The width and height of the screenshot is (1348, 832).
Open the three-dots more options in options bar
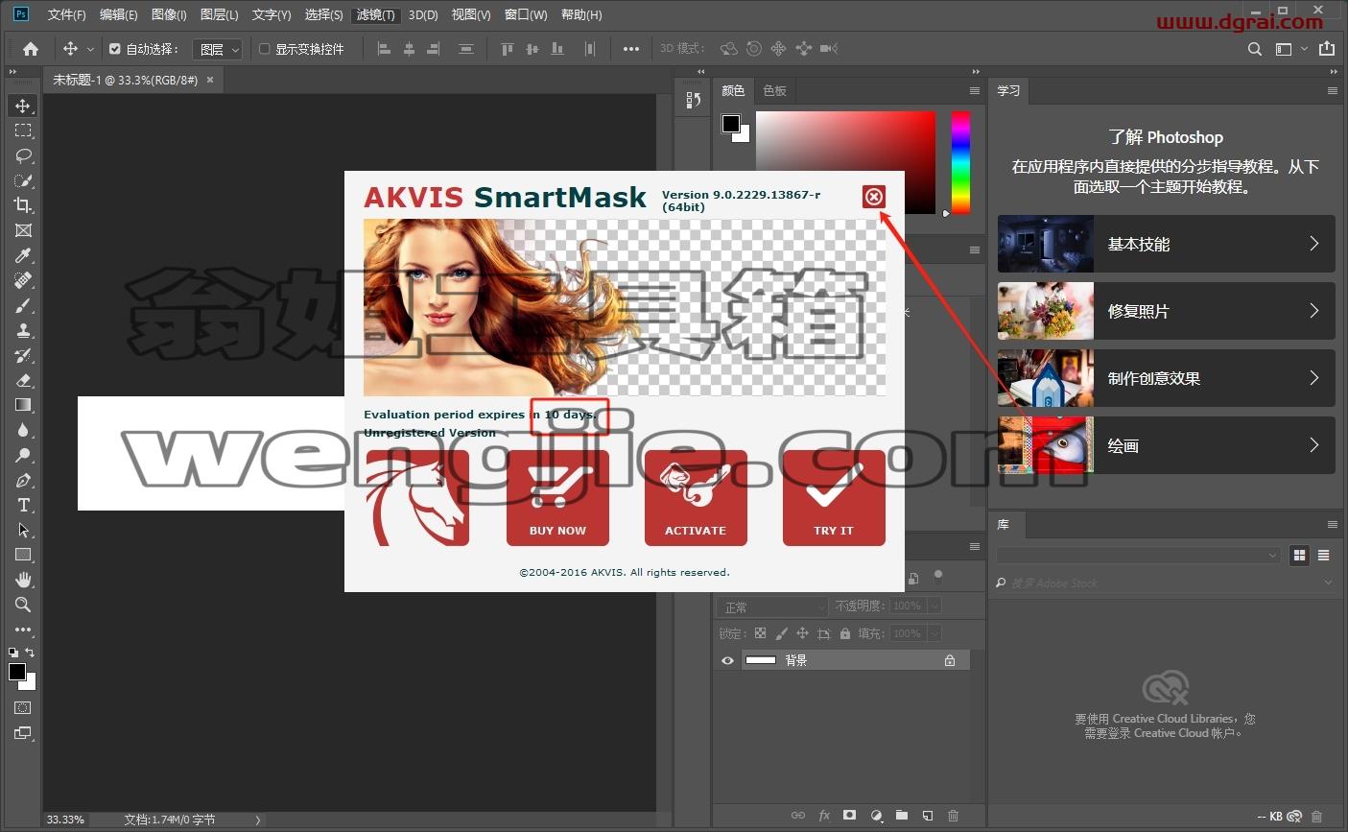pos(630,49)
